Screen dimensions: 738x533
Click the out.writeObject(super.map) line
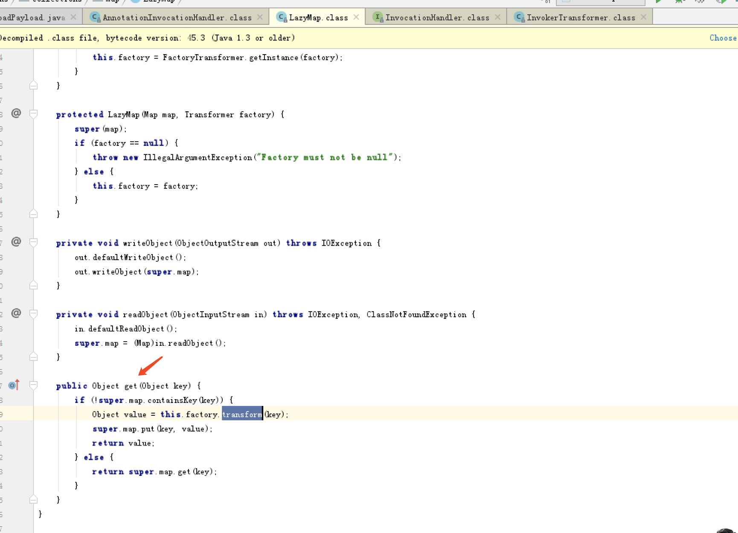coord(137,272)
